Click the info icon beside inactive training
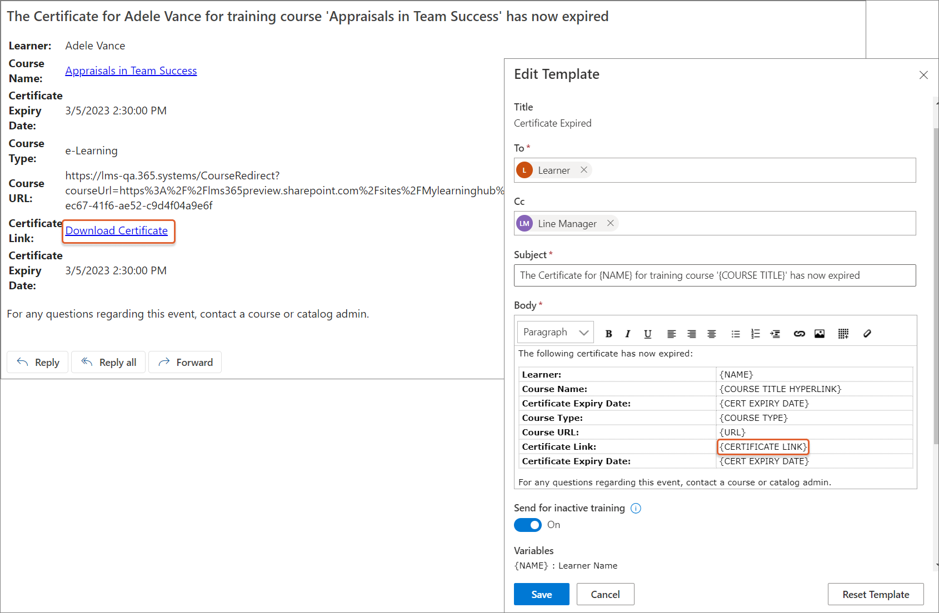The height and width of the screenshot is (613, 939). coord(636,508)
